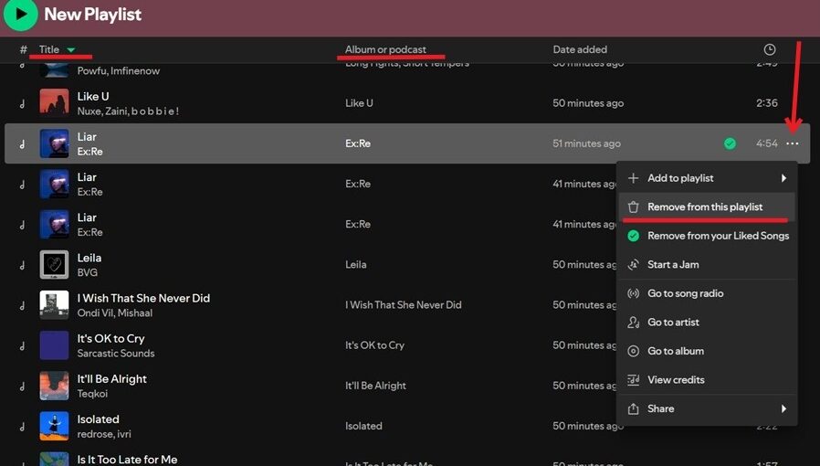Click the artist person icon in menu
The width and height of the screenshot is (820, 466).
pos(634,323)
